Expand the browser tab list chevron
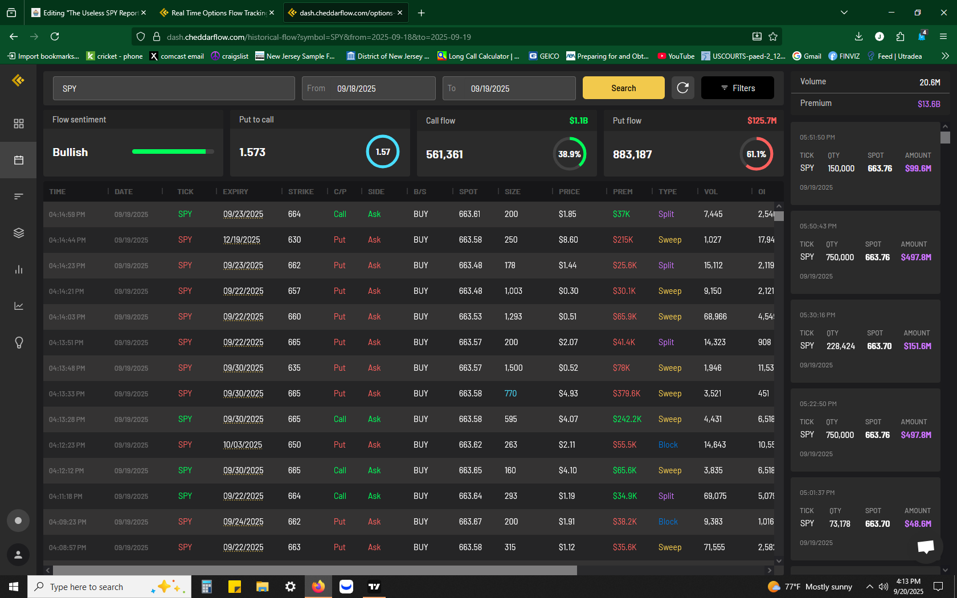The width and height of the screenshot is (957, 598). coord(844,13)
